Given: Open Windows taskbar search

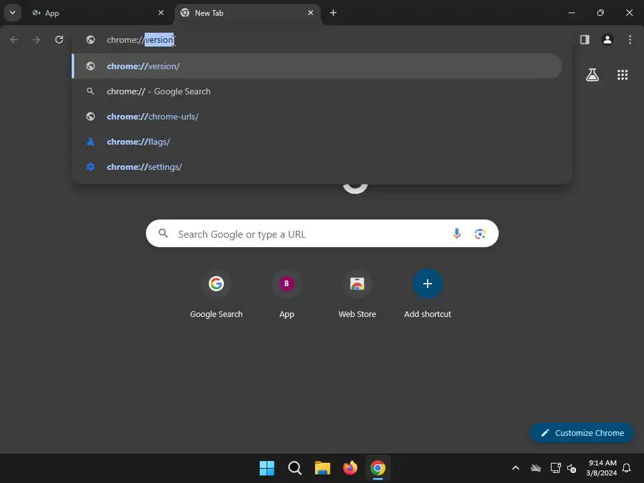Looking at the screenshot, I should coord(294,468).
